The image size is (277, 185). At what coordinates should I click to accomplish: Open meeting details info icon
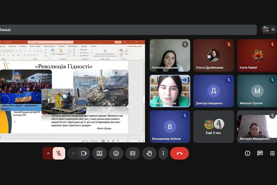[x=247, y=153]
